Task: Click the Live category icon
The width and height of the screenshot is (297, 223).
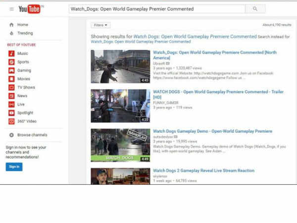Action: pyautogui.click(x=11, y=105)
